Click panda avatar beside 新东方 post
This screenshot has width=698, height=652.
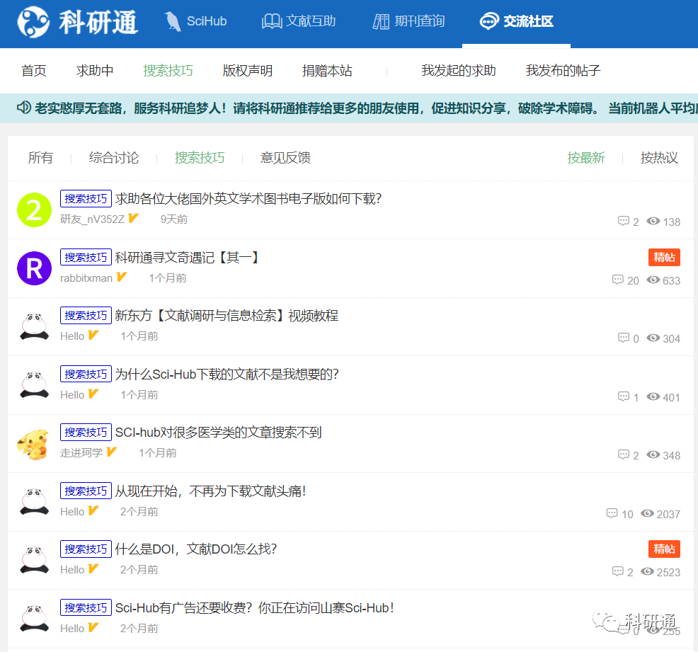[x=34, y=326]
